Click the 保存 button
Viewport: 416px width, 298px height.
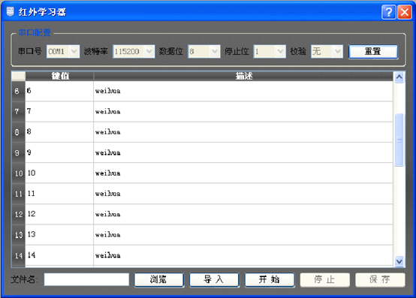point(380,280)
